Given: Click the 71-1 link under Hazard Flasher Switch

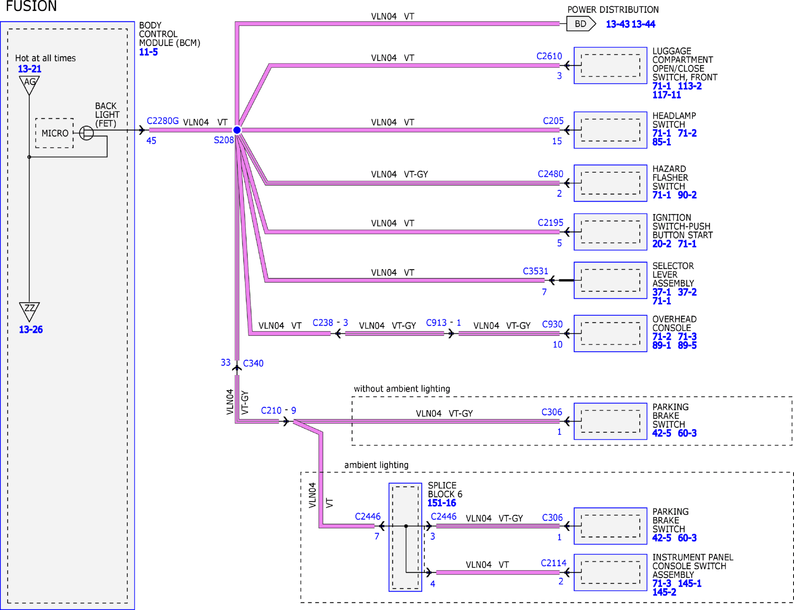Looking at the screenshot, I should pyautogui.click(x=662, y=195).
